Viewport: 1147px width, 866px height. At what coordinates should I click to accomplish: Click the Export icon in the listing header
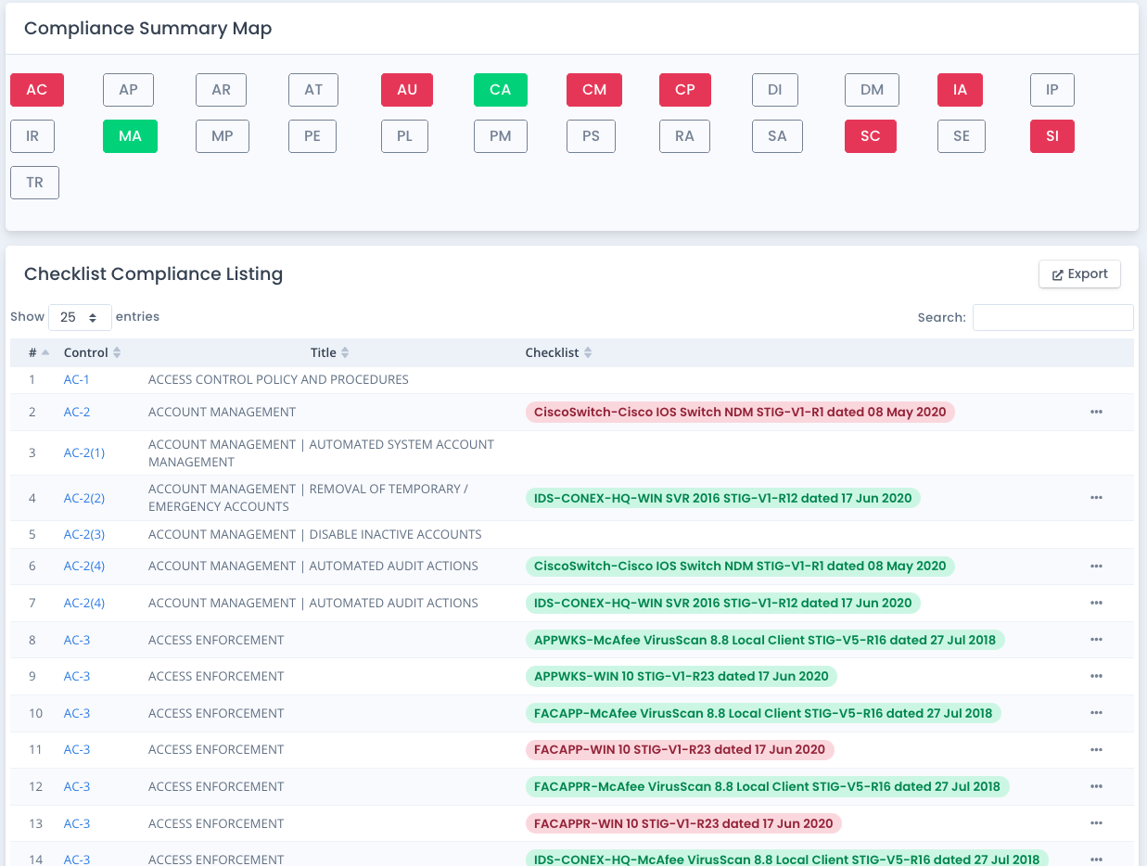1058,274
